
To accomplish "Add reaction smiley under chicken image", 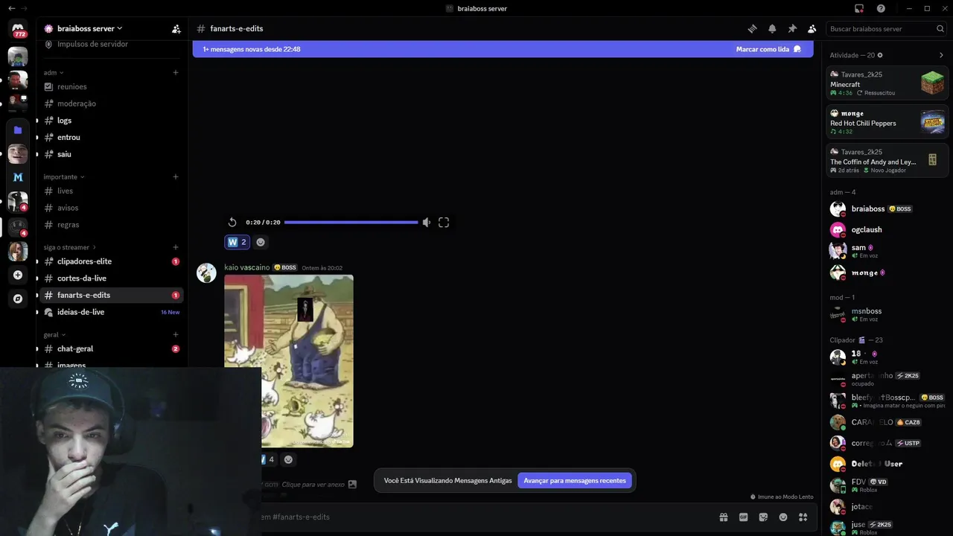I will (x=289, y=459).
